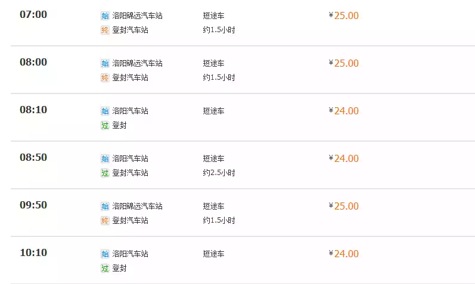Click the ¥25.00 price for 09:50

tap(344, 206)
